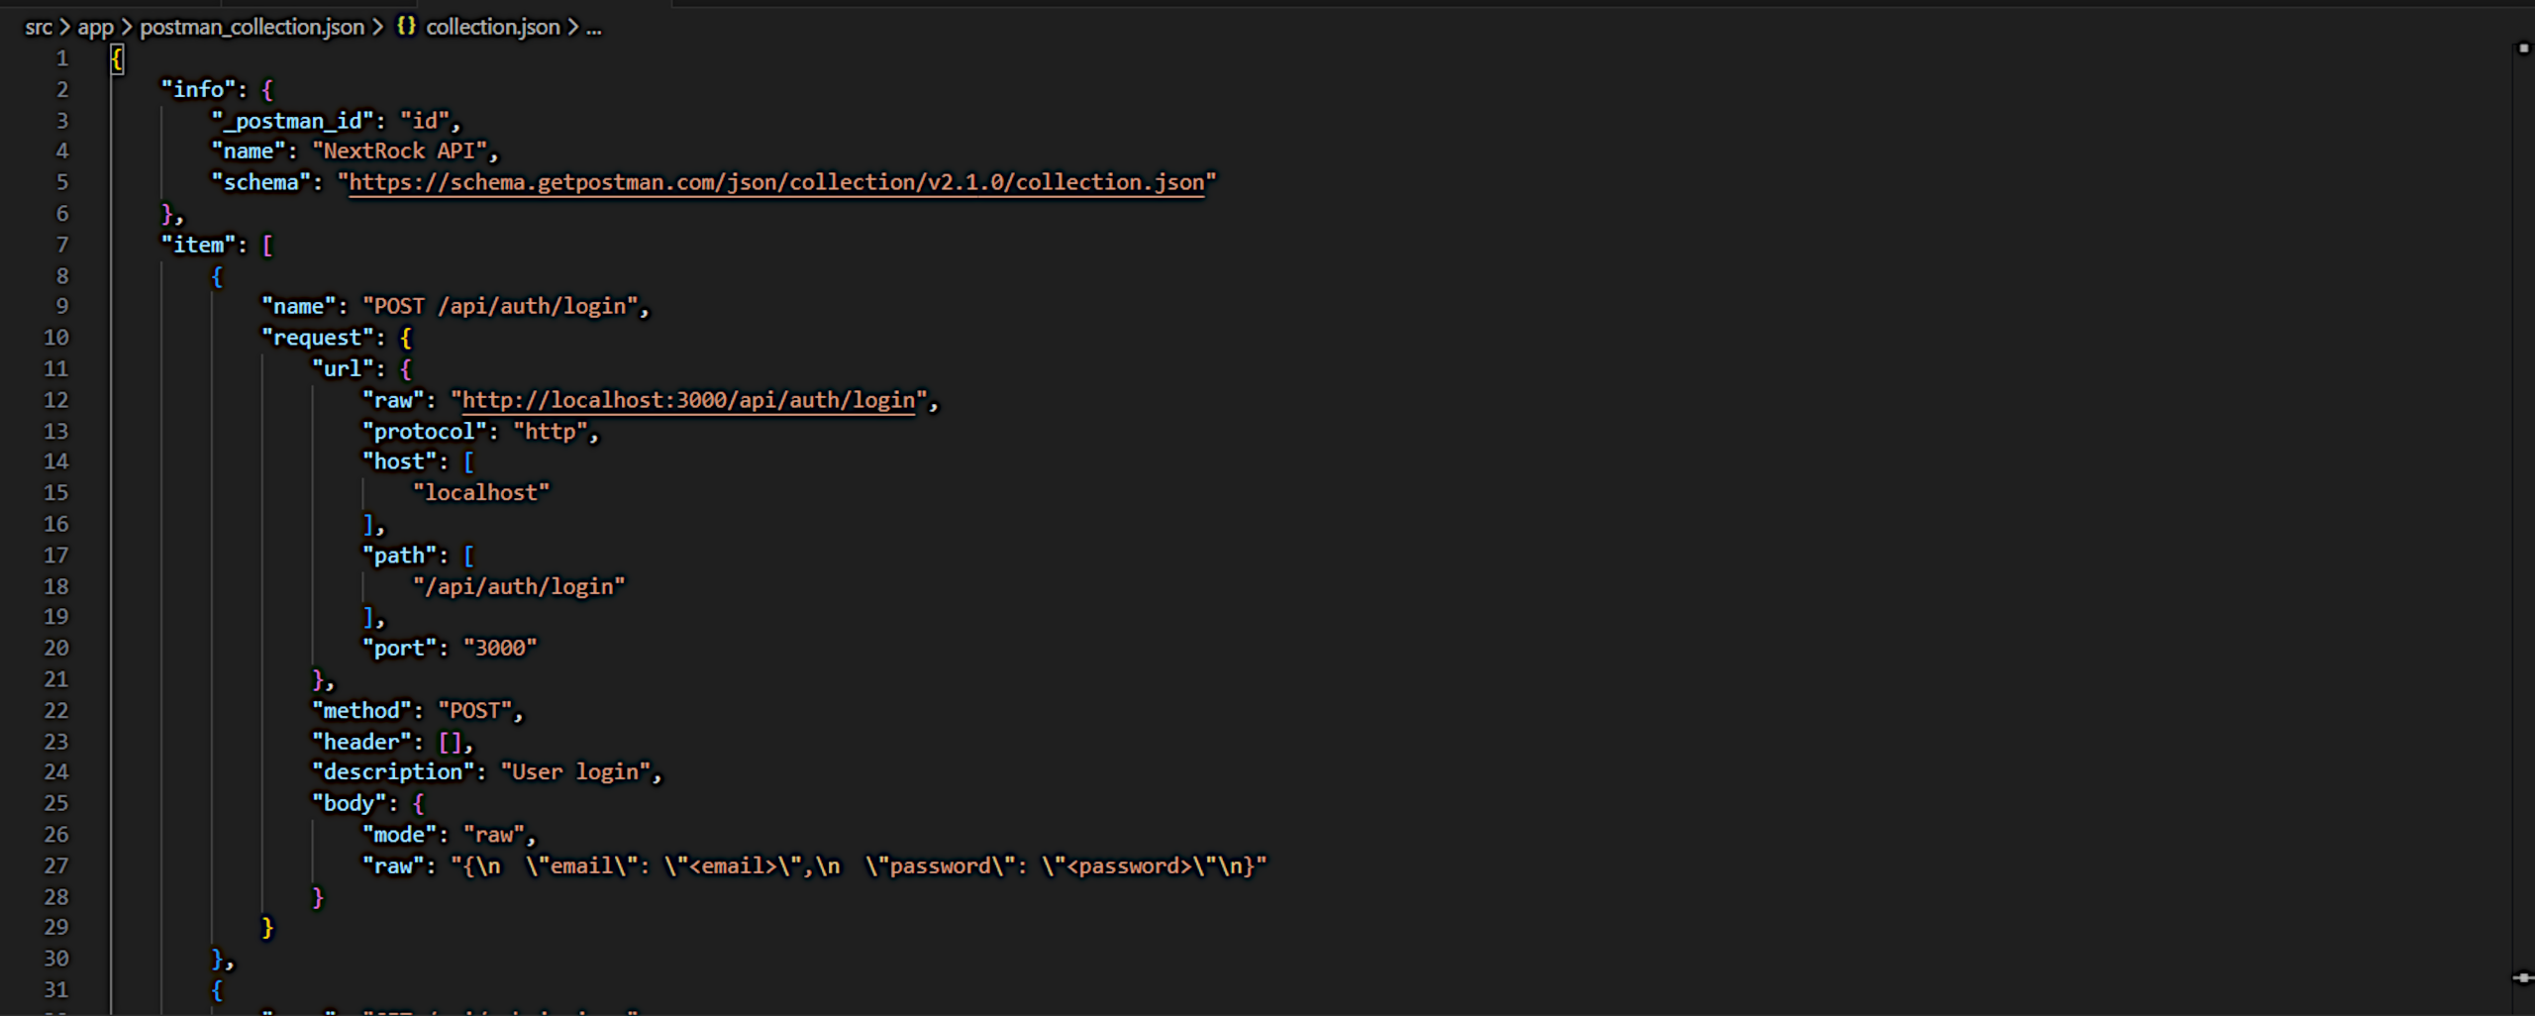Place cursor on the "info" key
Screen dimensions: 2535x1016
point(199,89)
